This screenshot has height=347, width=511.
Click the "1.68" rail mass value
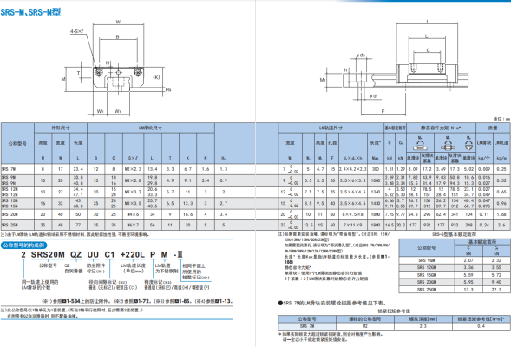tap(501, 214)
